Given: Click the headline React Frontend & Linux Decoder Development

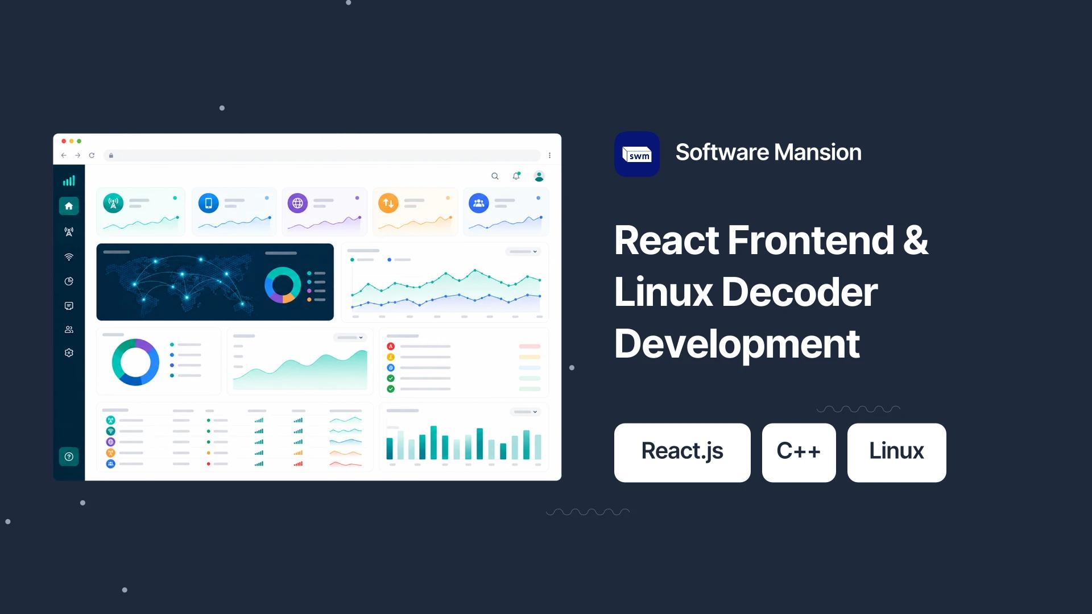Looking at the screenshot, I should 771,292.
